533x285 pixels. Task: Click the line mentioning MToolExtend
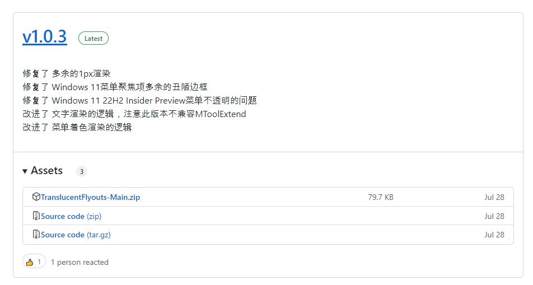pyautogui.click(x=134, y=114)
